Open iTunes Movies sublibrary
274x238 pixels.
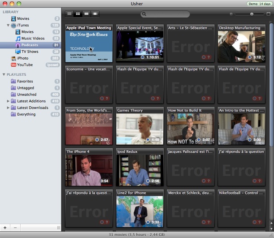[27, 32]
